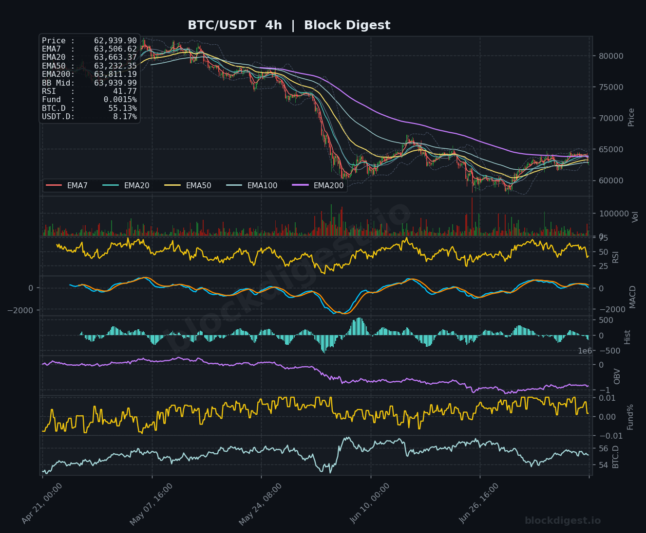This screenshot has height=533, width=646.
Task: Click the BTC.D axis tick 56
Action: click(x=603, y=448)
